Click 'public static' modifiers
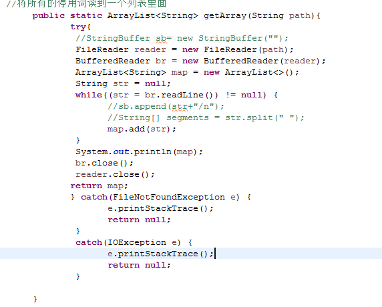 click(x=67, y=16)
